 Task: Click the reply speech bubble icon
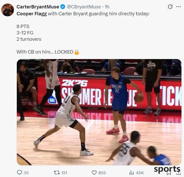tap(19, 172)
